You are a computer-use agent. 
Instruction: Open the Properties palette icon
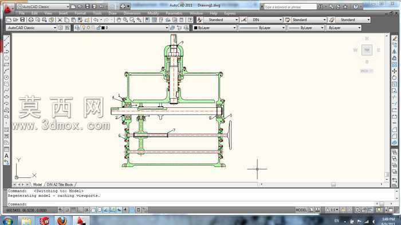point(148,20)
